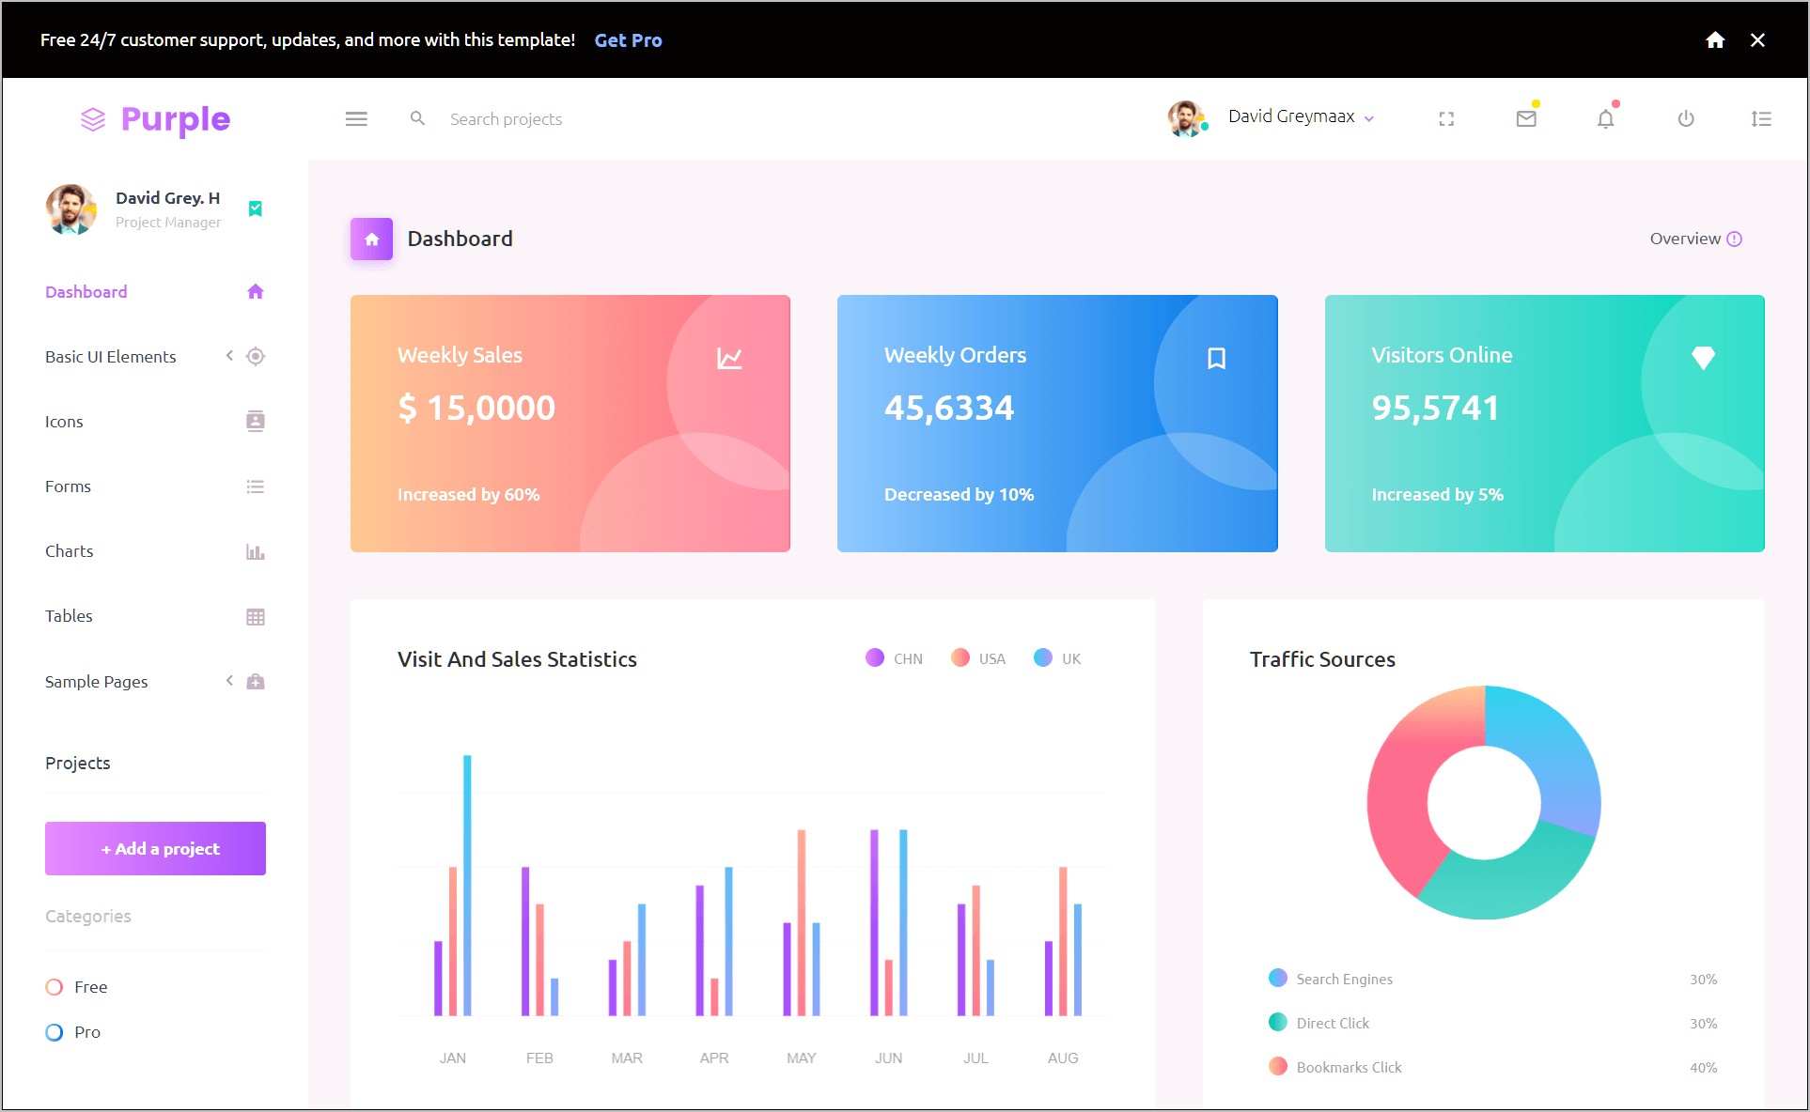
Task: Click the table grid icon beside Tables
Action: tap(255, 617)
